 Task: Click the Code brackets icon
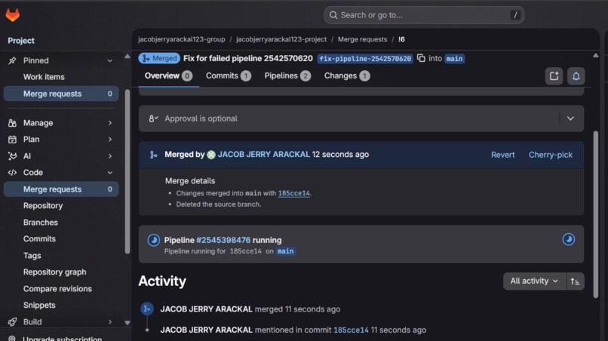[x=12, y=173]
